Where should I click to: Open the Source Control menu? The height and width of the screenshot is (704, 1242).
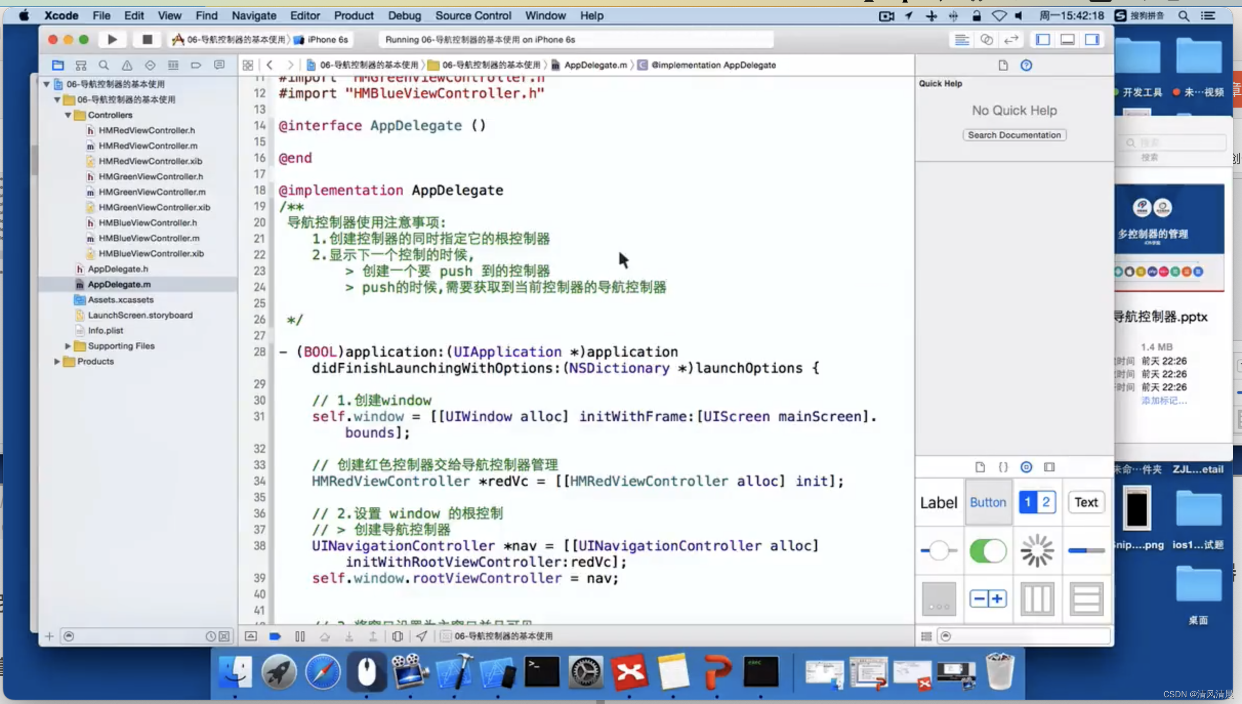pyautogui.click(x=473, y=15)
